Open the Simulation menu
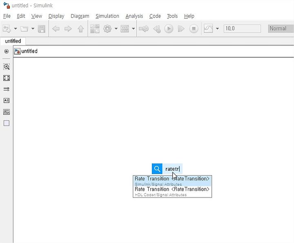This screenshot has width=294, height=243. [107, 16]
